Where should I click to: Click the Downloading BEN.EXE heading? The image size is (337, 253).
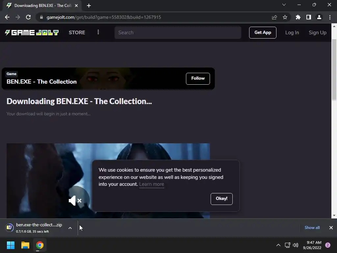point(79,101)
